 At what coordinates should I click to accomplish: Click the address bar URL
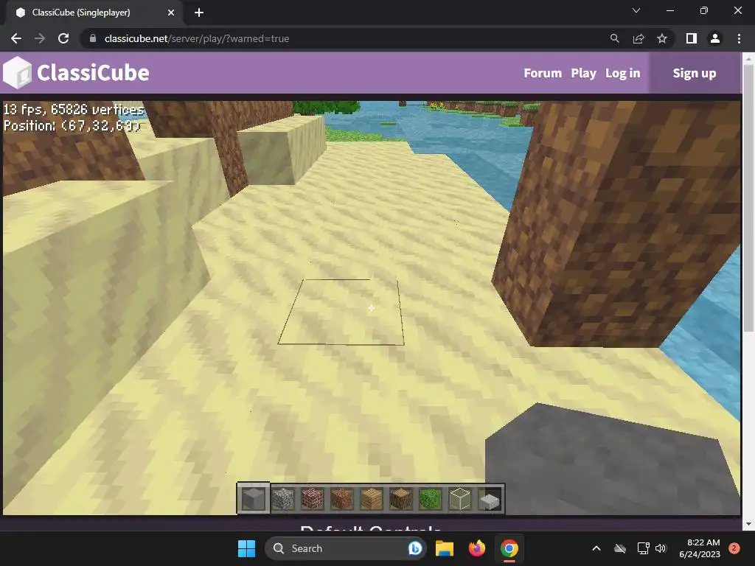click(196, 38)
